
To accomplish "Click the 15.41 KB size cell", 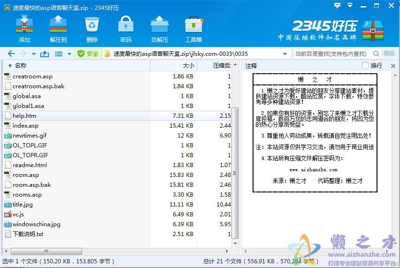I will click(x=181, y=126).
